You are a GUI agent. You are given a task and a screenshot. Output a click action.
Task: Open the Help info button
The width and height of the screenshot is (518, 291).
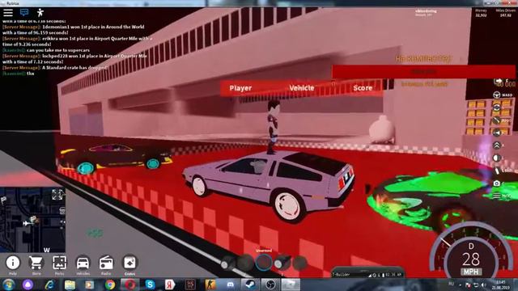point(13,263)
